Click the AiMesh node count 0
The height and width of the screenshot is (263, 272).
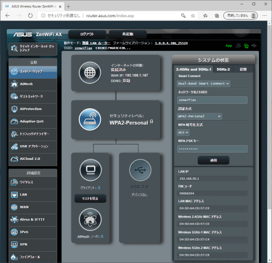(x=102, y=236)
